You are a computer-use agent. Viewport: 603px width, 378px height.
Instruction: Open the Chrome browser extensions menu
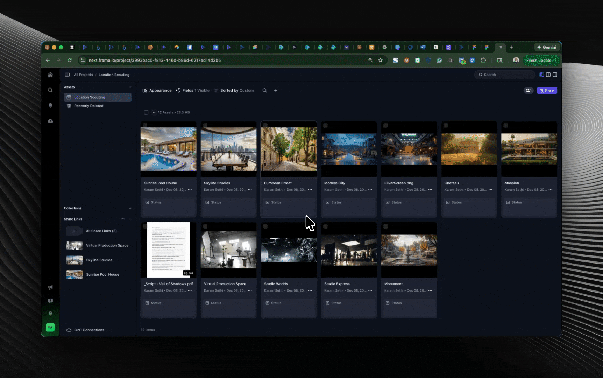pos(484,60)
